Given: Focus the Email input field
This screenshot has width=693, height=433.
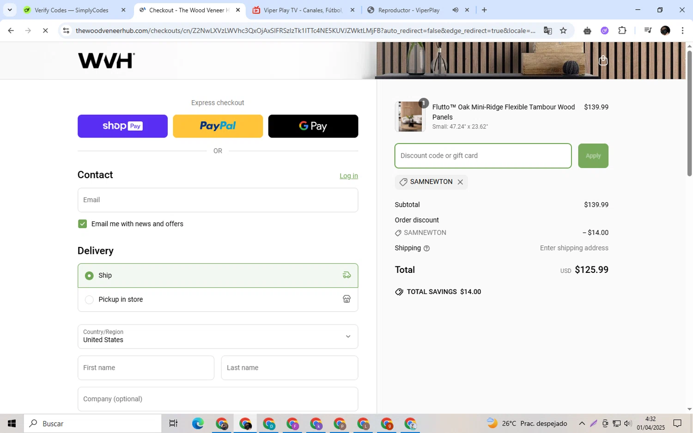Looking at the screenshot, I should point(218,200).
